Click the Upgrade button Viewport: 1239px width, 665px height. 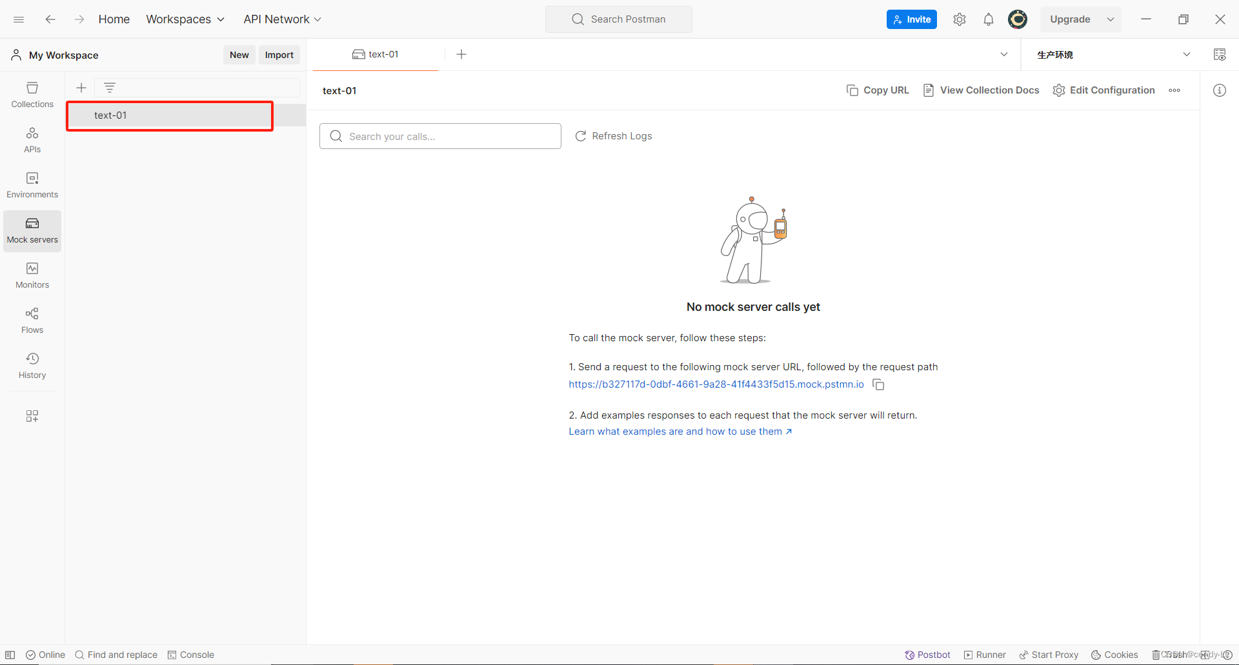(1070, 19)
